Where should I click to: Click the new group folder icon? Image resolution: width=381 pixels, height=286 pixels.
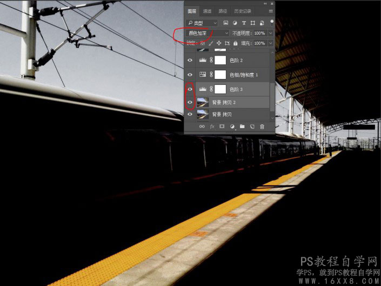(x=242, y=127)
